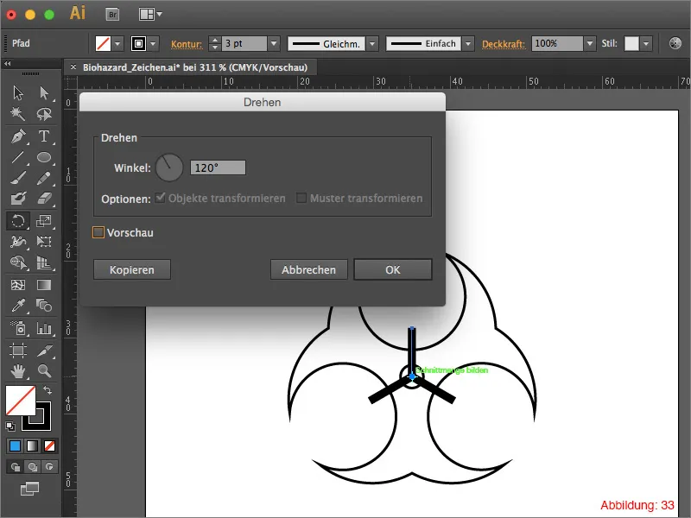Click the Kopieren button
691x518 pixels.
(x=132, y=269)
